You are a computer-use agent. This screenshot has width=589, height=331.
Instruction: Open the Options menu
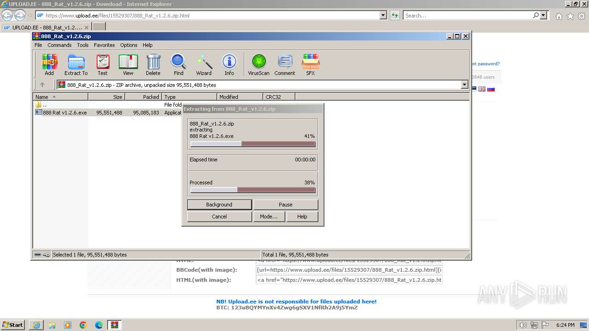click(x=129, y=45)
